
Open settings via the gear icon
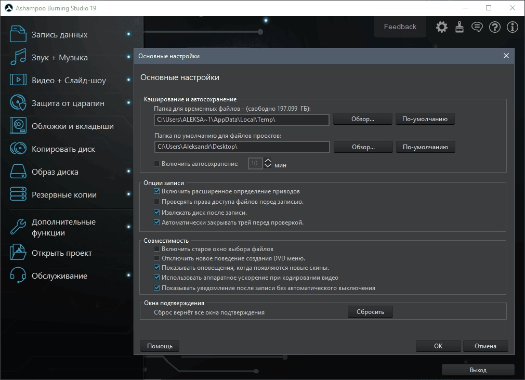pyautogui.click(x=442, y=27)
